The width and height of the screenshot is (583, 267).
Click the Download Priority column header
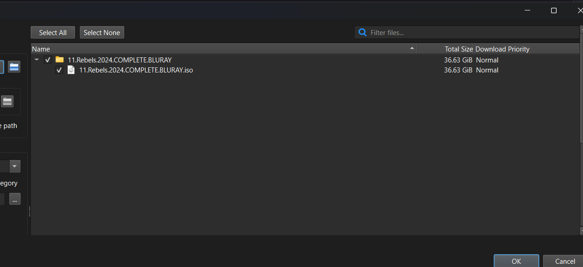pyautogui.click(x=502, y=49)
